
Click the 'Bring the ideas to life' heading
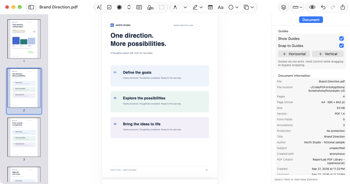point(142,124)
